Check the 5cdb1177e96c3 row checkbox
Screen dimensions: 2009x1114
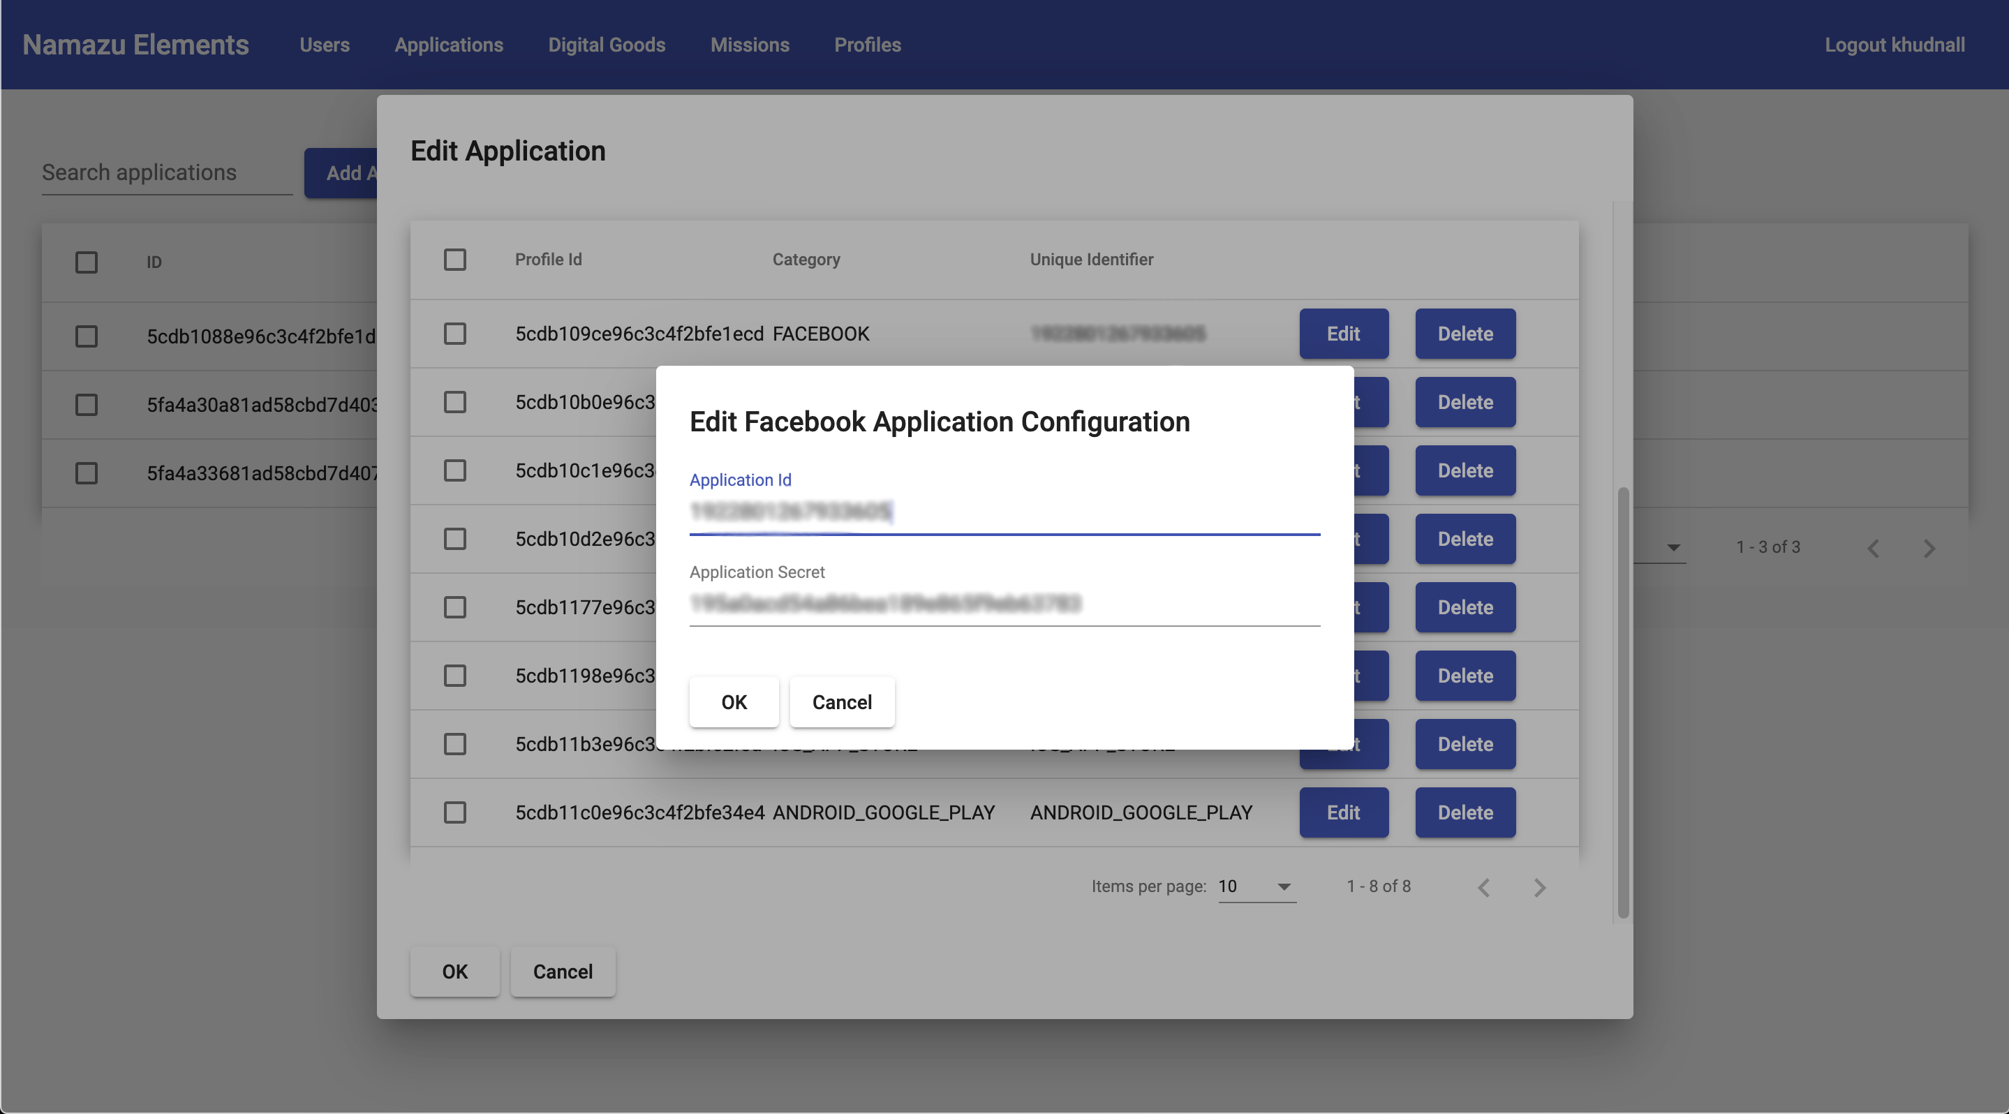point(454,607)
